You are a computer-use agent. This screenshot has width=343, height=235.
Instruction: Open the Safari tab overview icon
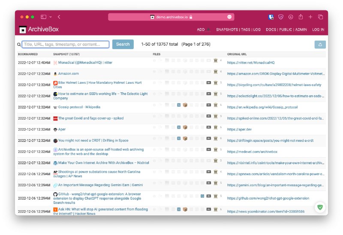320,17
